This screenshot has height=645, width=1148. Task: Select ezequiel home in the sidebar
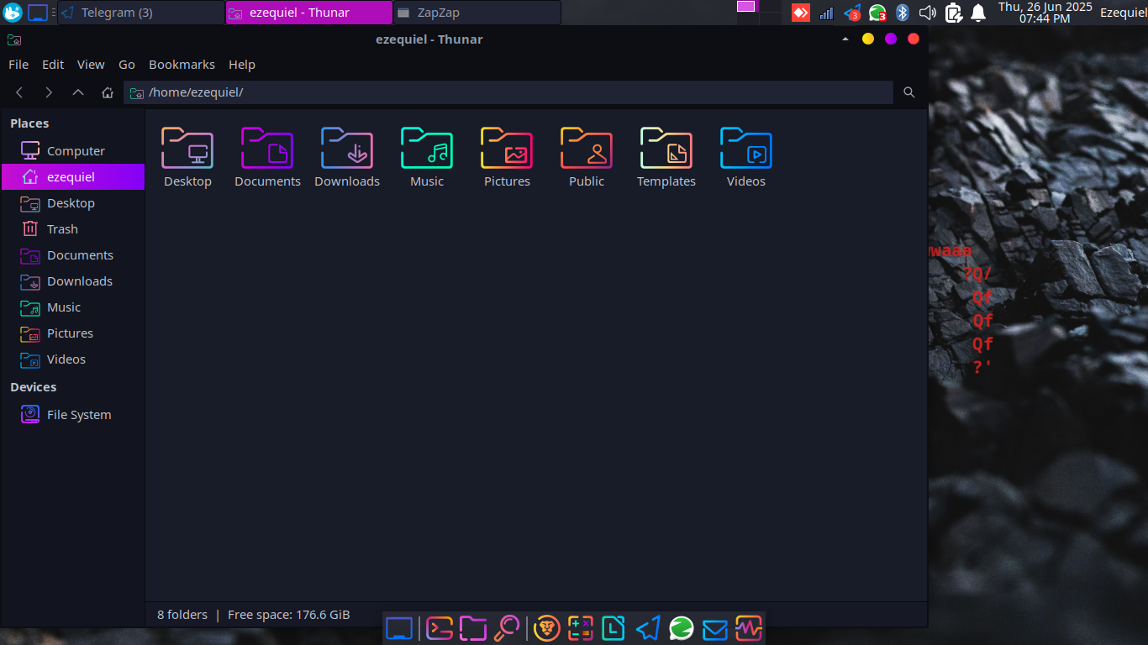point(73,177)
